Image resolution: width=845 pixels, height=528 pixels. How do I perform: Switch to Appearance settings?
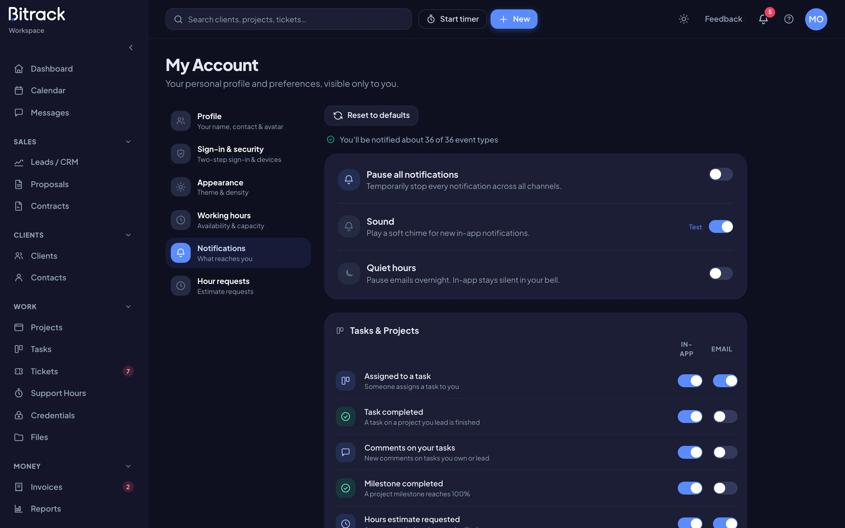pyautogui.click(x=238, y=187)
